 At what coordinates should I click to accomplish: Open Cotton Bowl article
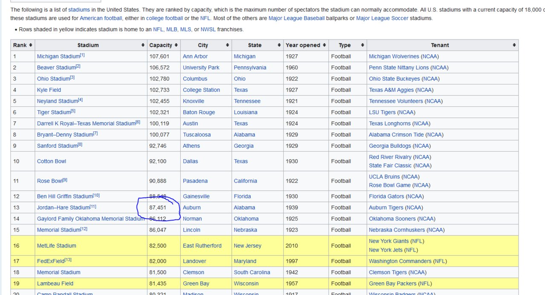click(x=52, y=161)
